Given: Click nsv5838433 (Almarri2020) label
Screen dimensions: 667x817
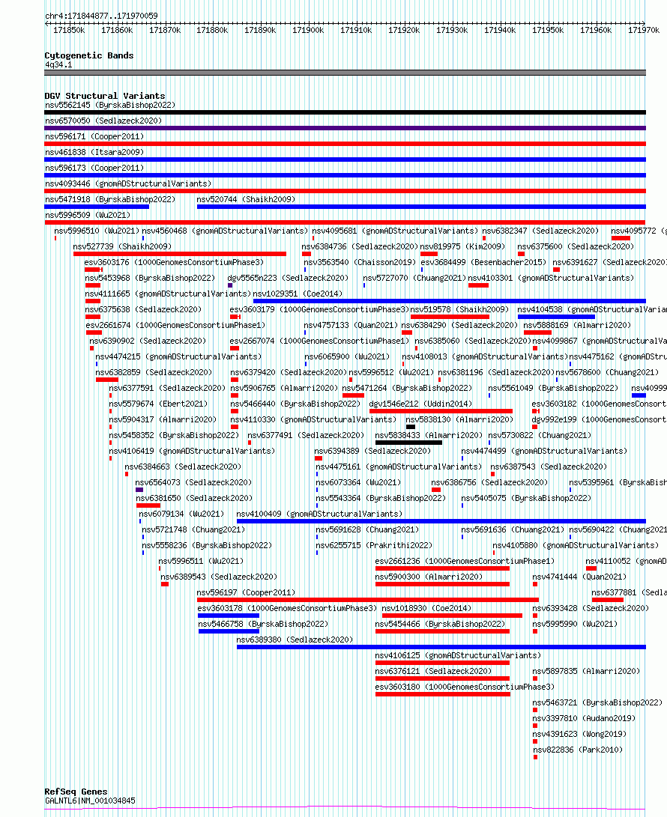Looking at the screenshot, I should coord(429,436).
